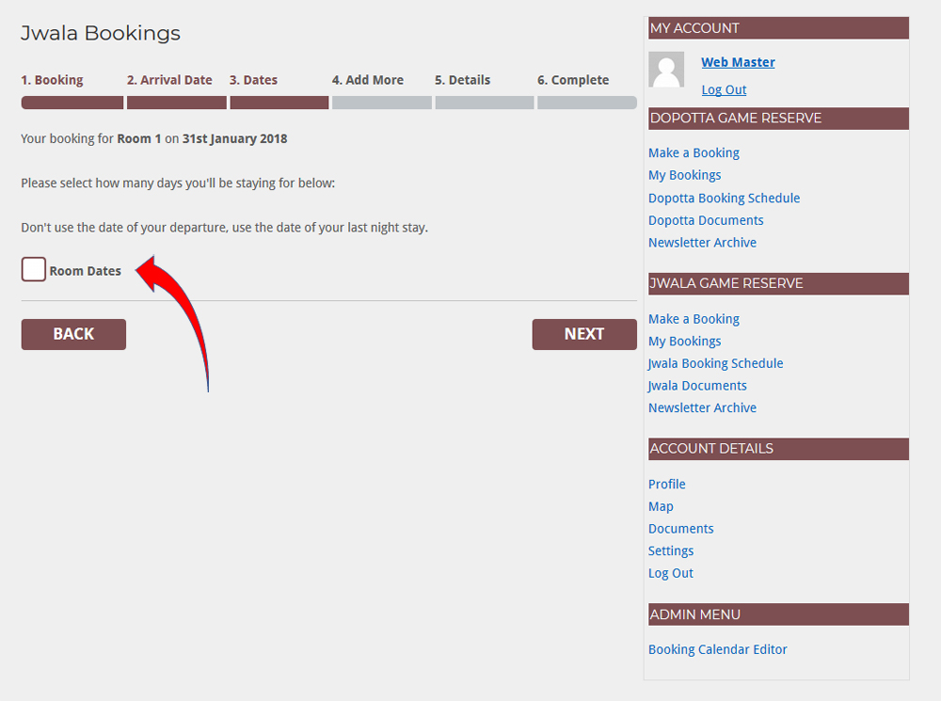Go to step 1 Booking tab
The width and height of the screenshot is (941, 701).
coord(52,80)
